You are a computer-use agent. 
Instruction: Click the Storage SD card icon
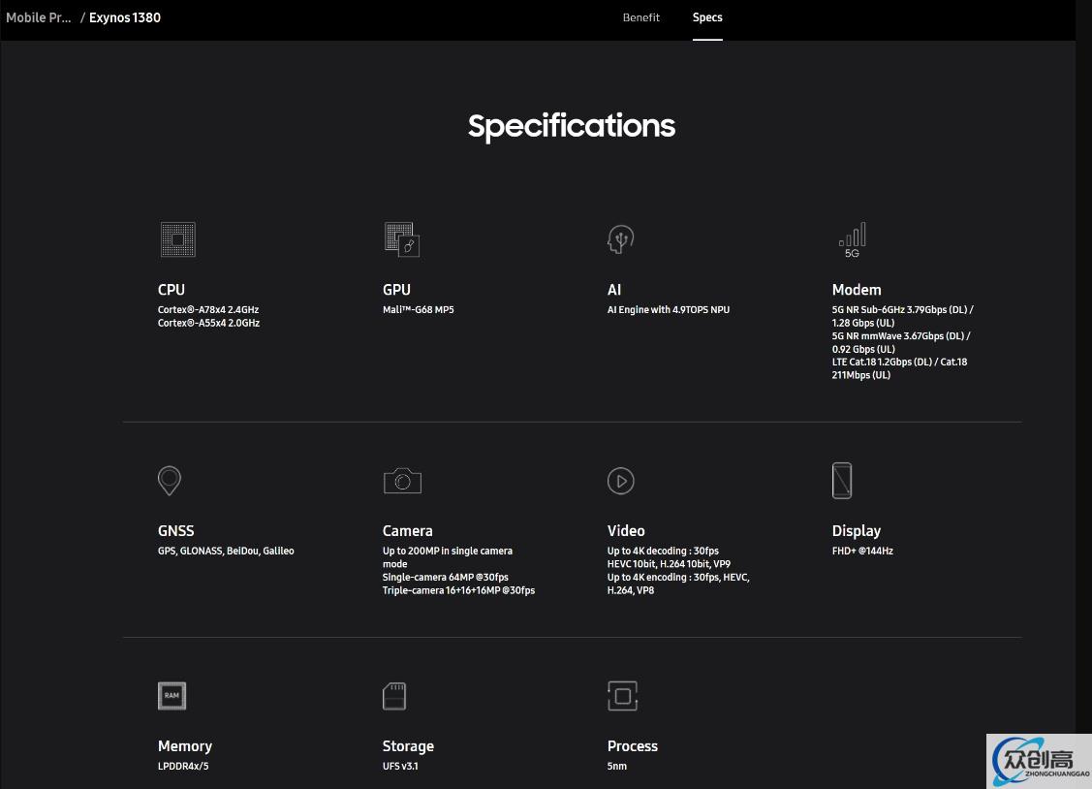(394, 696)
